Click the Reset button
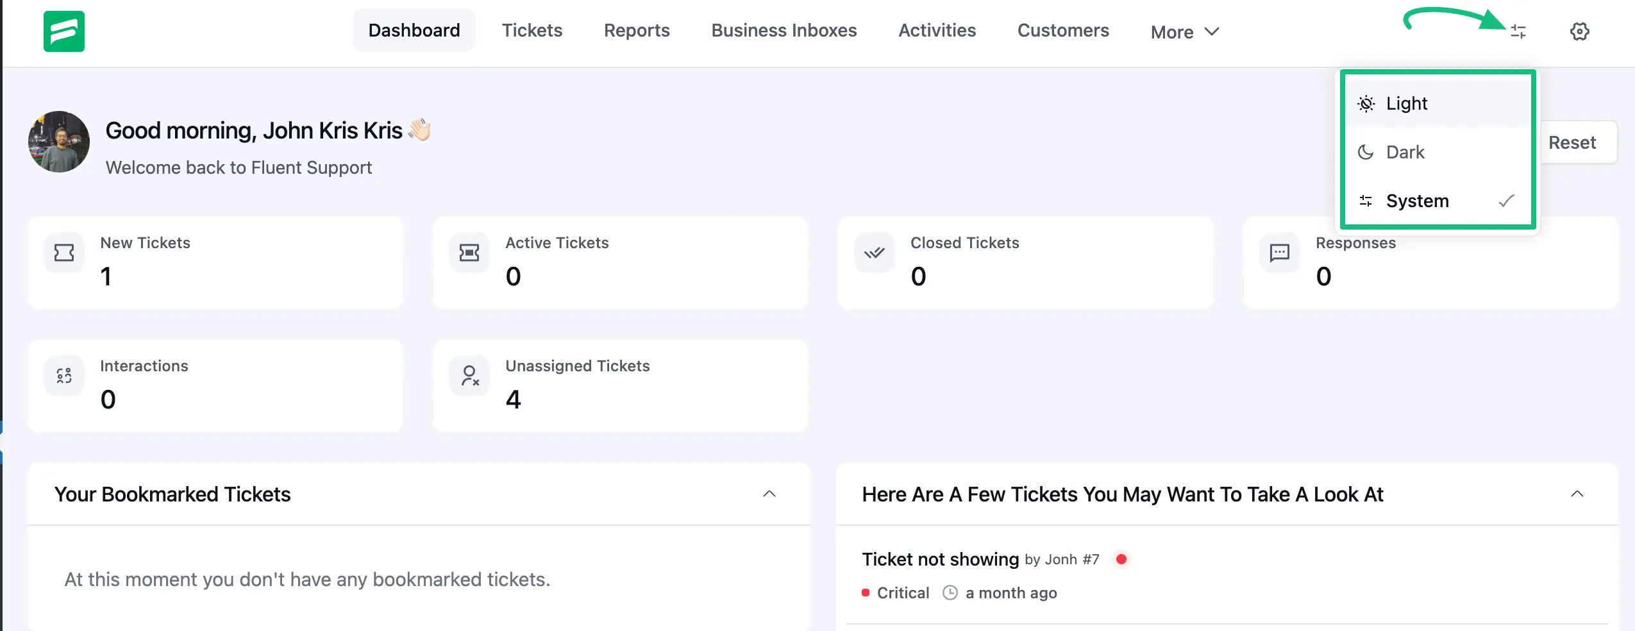Screen dimensions: 1635x631 pos(1573,142)
